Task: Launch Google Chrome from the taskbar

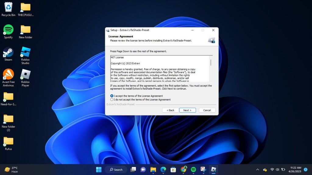Action: click(x=183, y=170)
